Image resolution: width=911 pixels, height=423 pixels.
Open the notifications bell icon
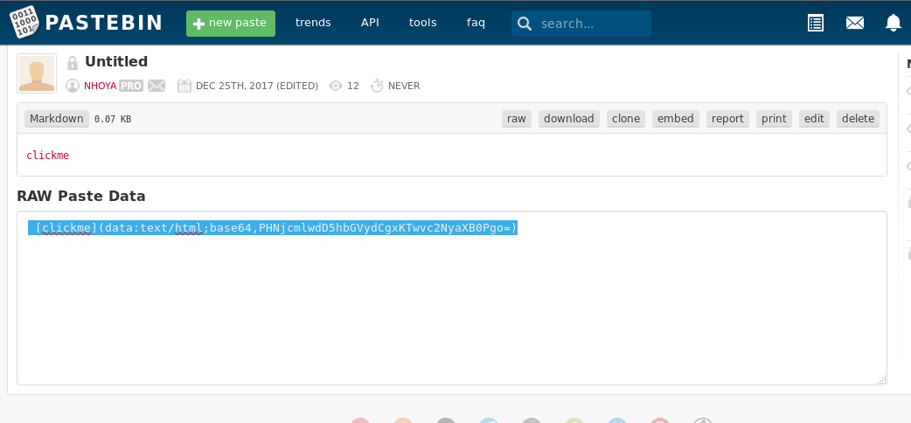tap(893, 24)
